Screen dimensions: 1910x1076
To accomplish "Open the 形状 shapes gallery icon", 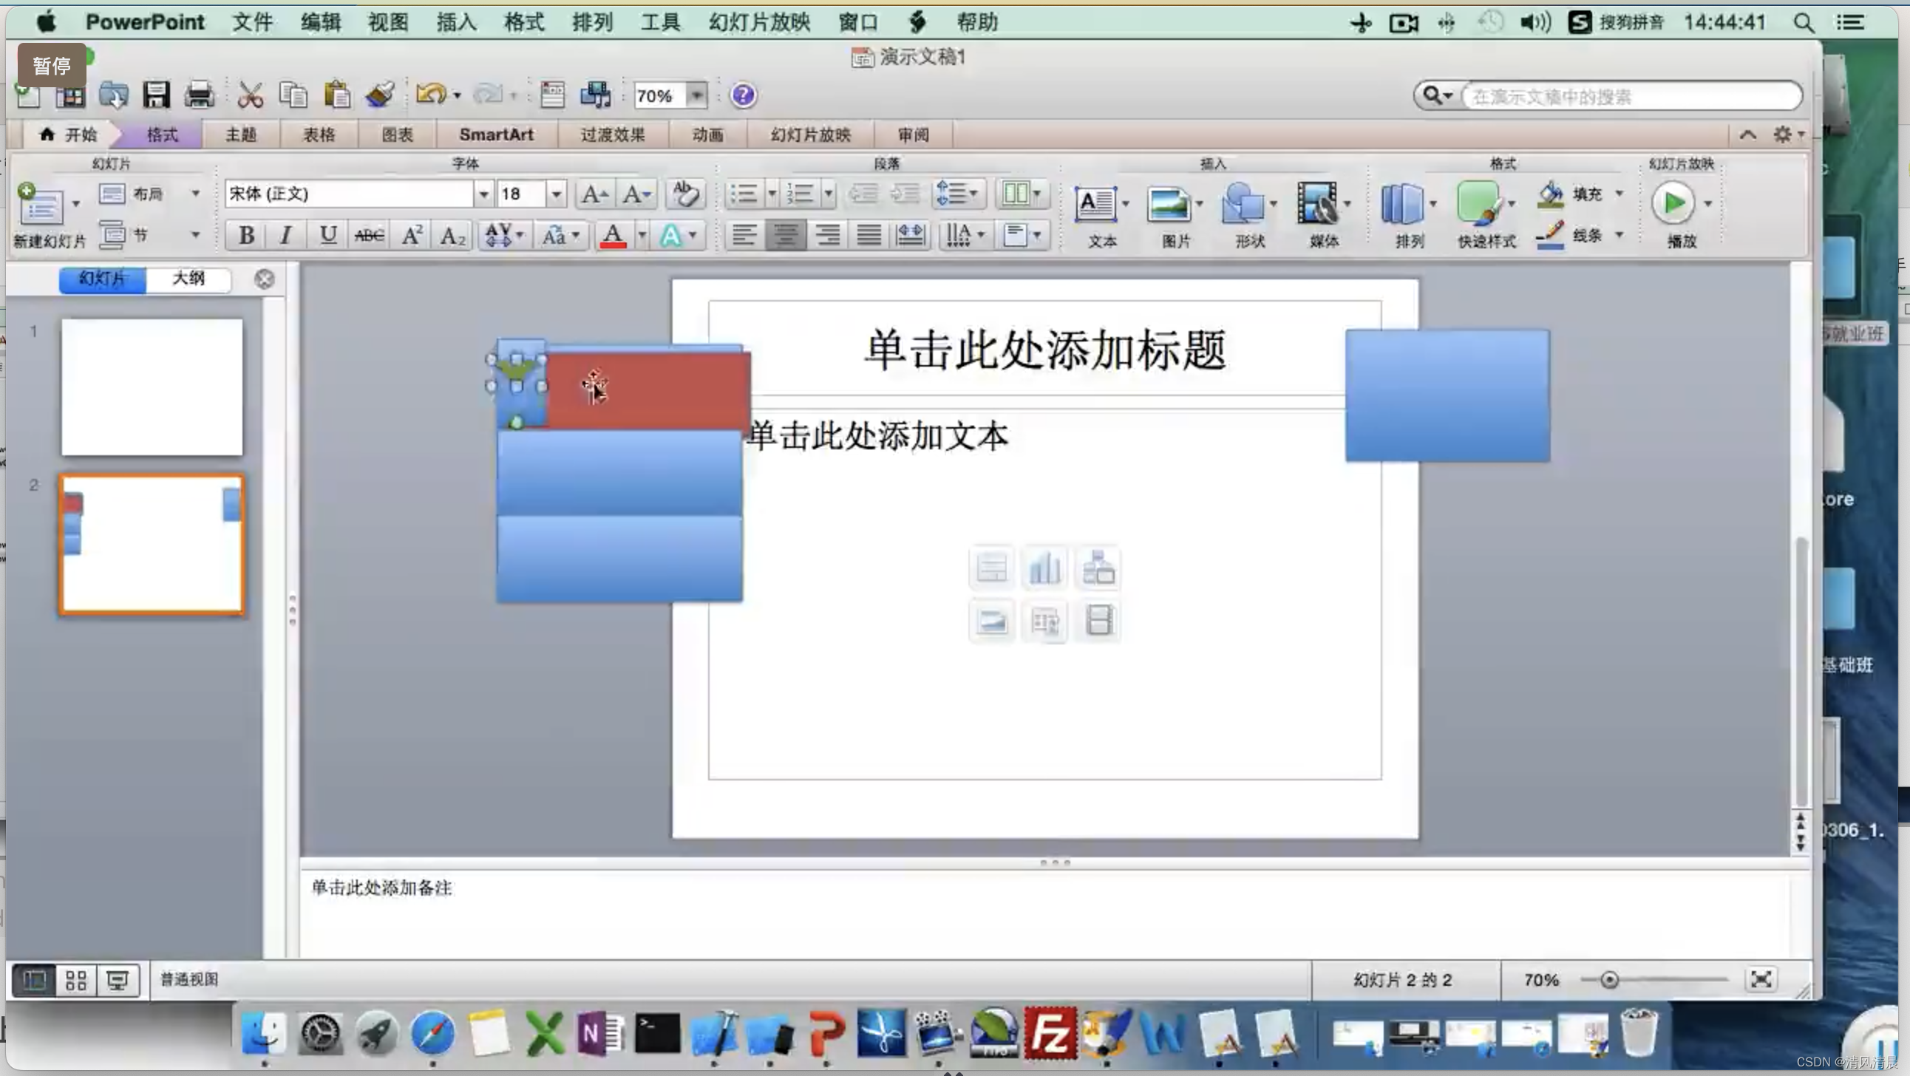I will click(1243, 204).
